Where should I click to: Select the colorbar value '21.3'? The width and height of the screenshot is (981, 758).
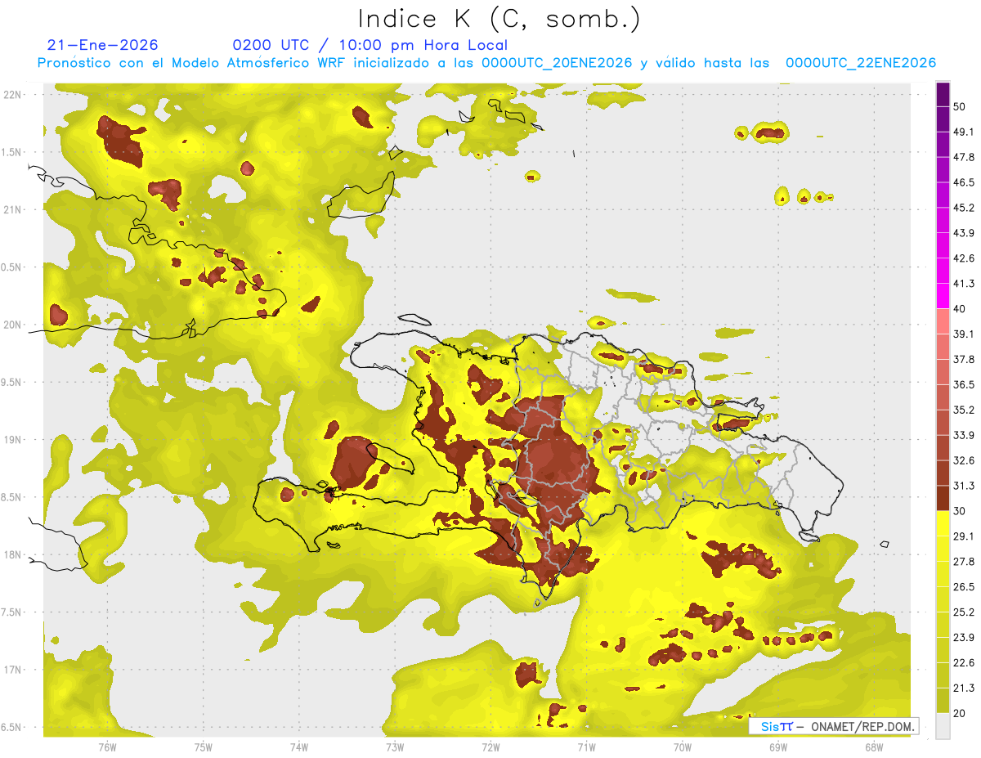tap(964, 688)
